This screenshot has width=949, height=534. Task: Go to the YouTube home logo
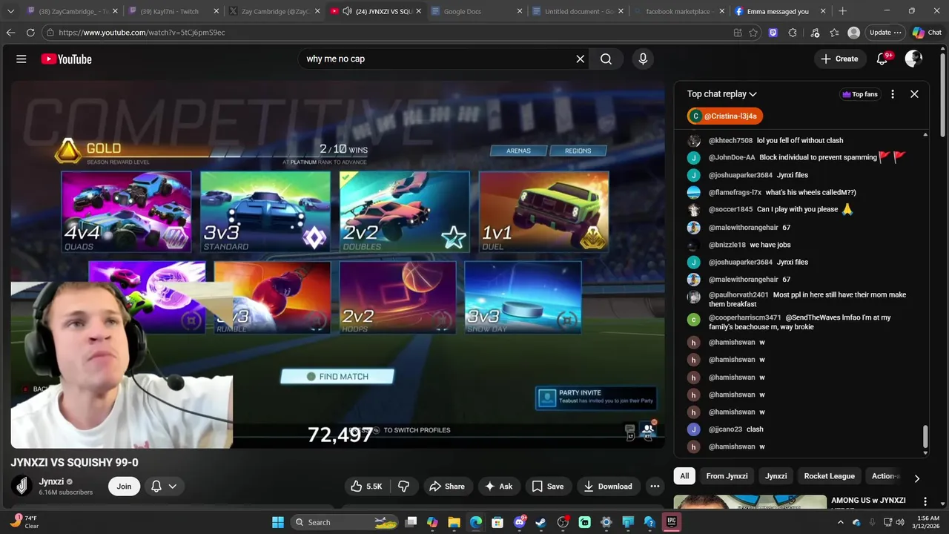tap(66, 59)
